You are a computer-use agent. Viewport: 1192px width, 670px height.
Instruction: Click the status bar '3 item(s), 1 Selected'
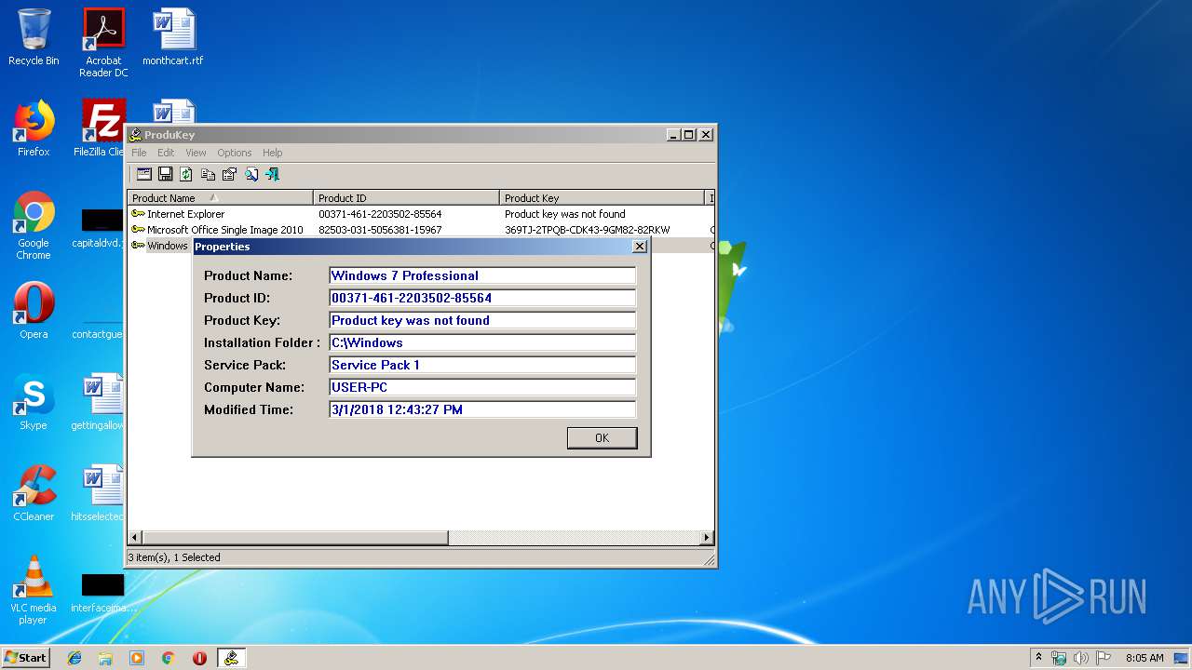(174, 557)
